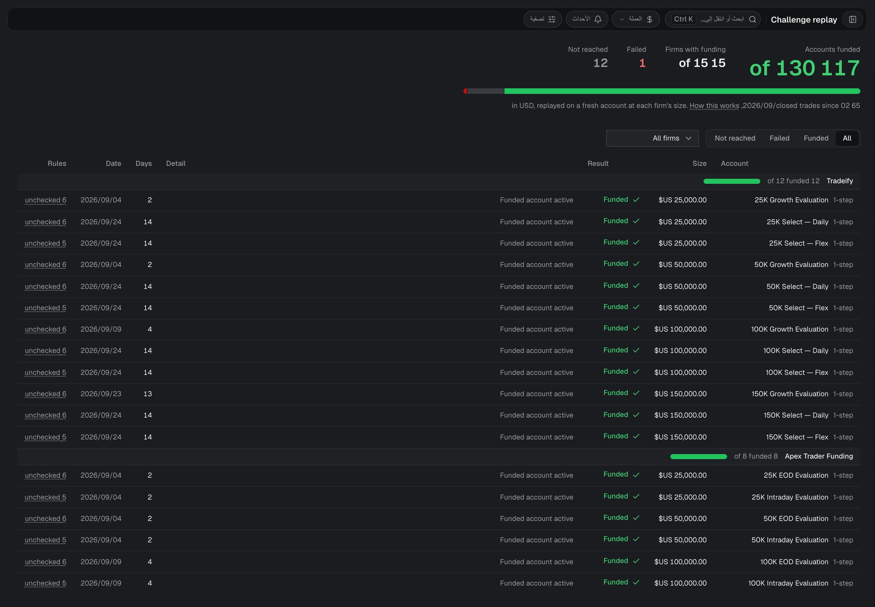The height and width of the screenshot is (607, 875).
Task: Sort by the Days column header
Action: tap(144, 163)
